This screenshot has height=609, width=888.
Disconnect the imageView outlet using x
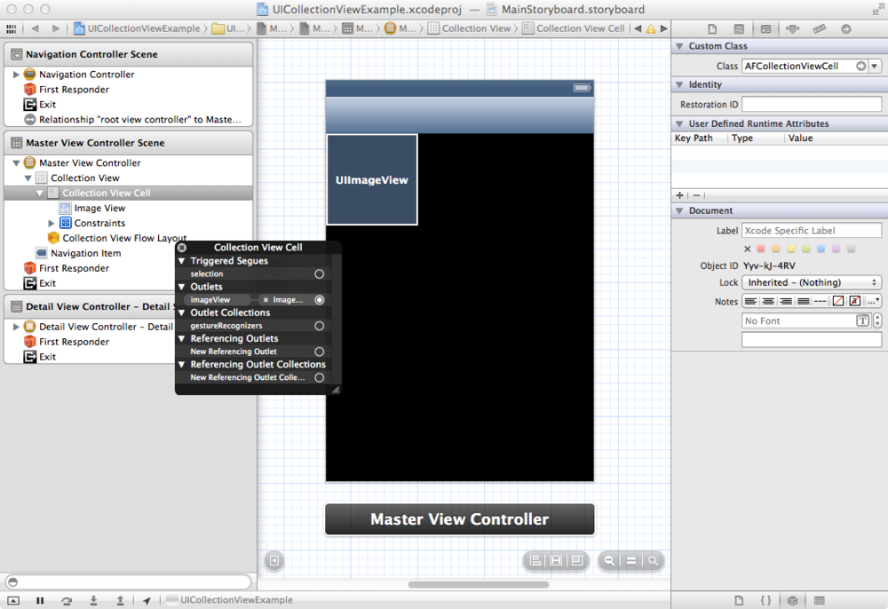click(x=266, y=300)
